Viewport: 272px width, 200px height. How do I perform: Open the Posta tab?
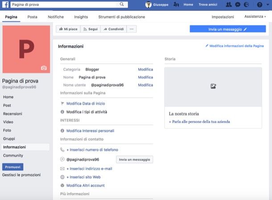pyautogui.click(x=32, y=17)
